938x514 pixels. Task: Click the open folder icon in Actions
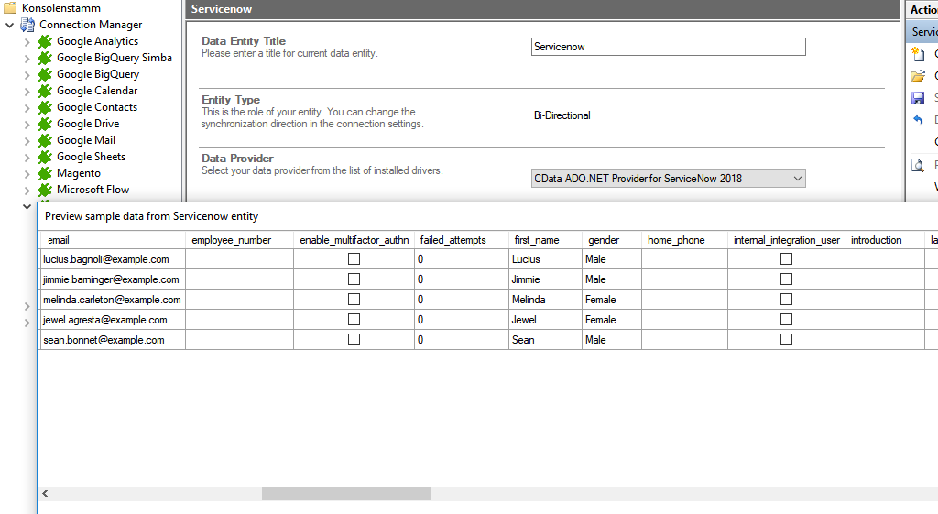(x=918, y=76)
